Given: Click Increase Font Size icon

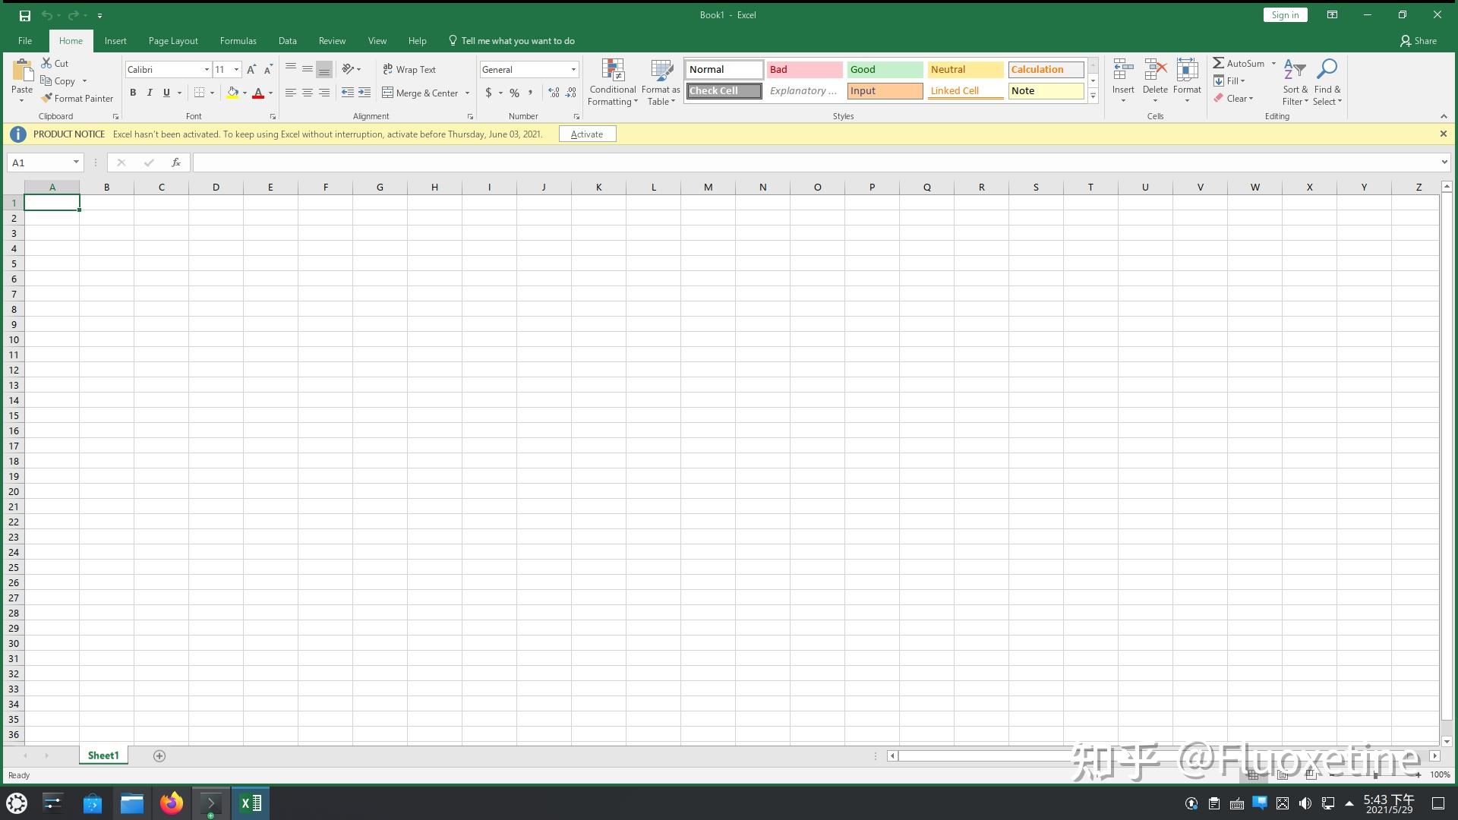Looking at the screenshot, I should click(x=251, y=69).
